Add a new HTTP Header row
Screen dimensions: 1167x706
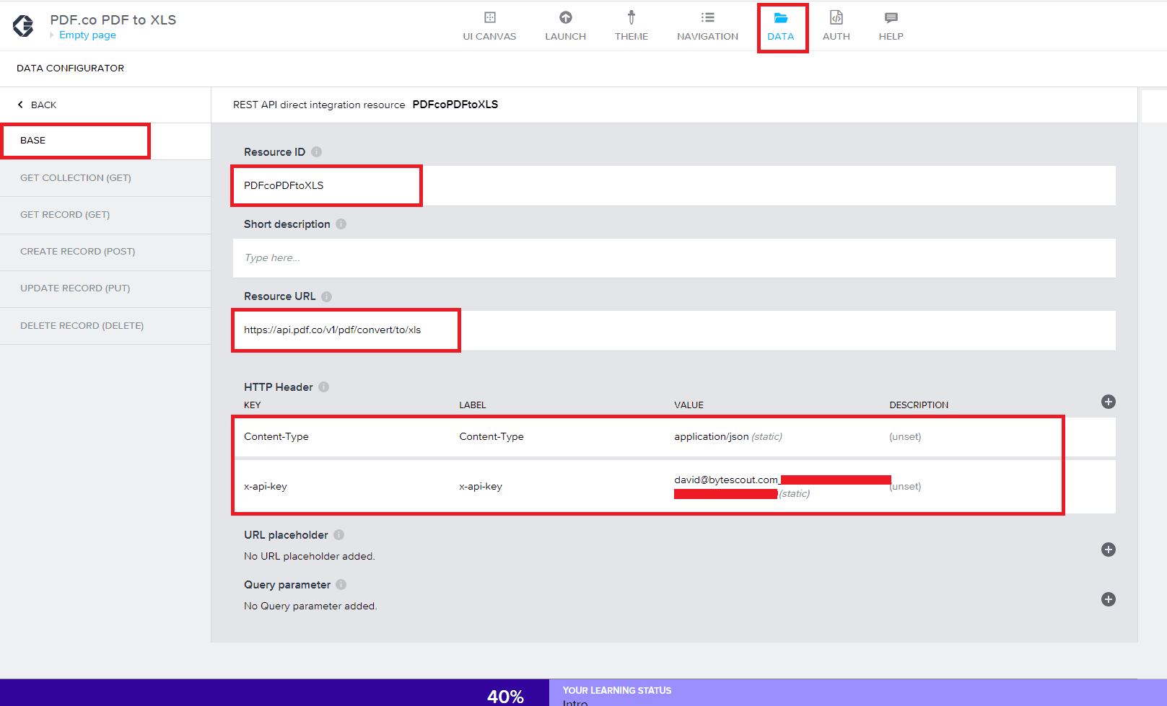coord(1109,402)
